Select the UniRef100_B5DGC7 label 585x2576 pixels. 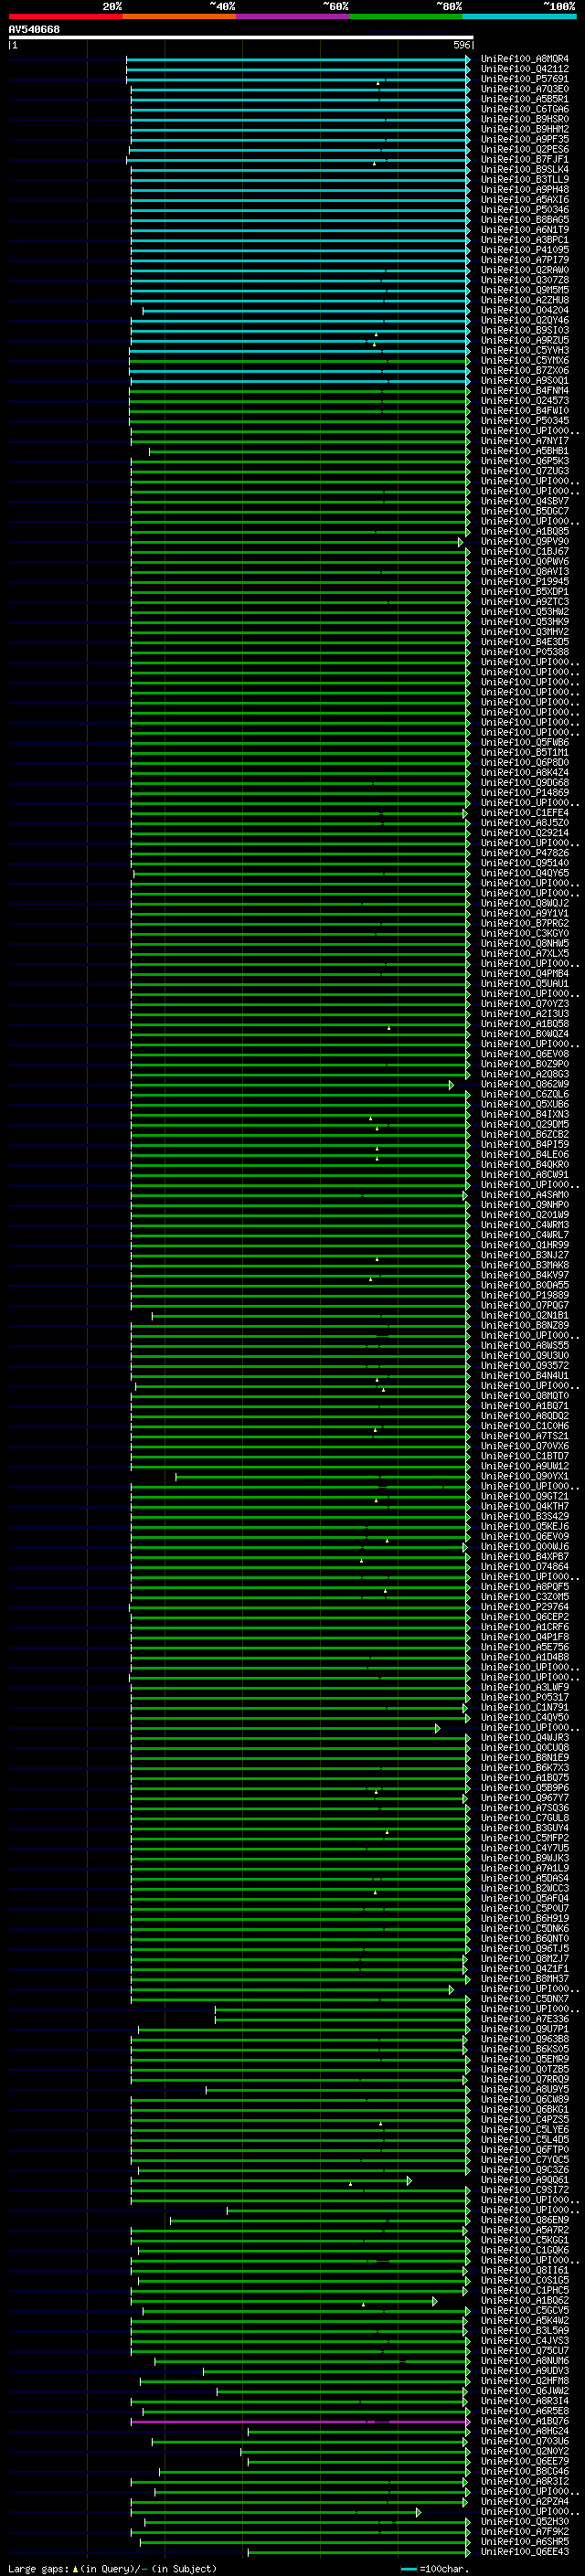click(525, 511)
